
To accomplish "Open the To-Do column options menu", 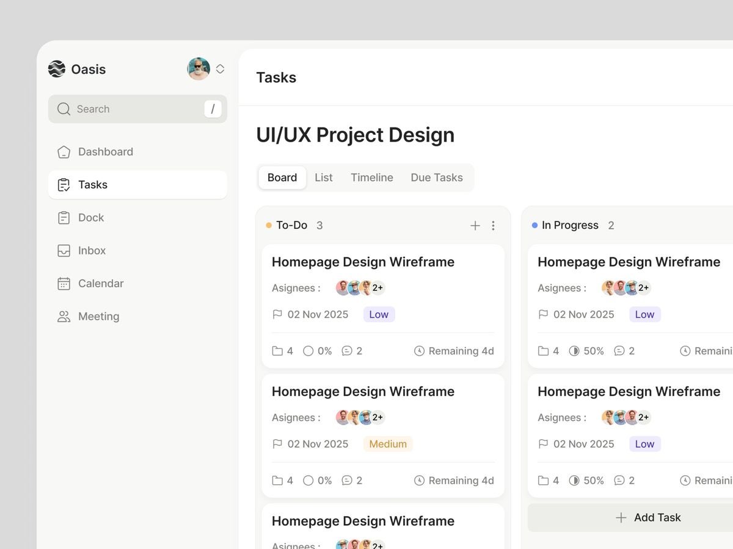I will click(493, 225).
